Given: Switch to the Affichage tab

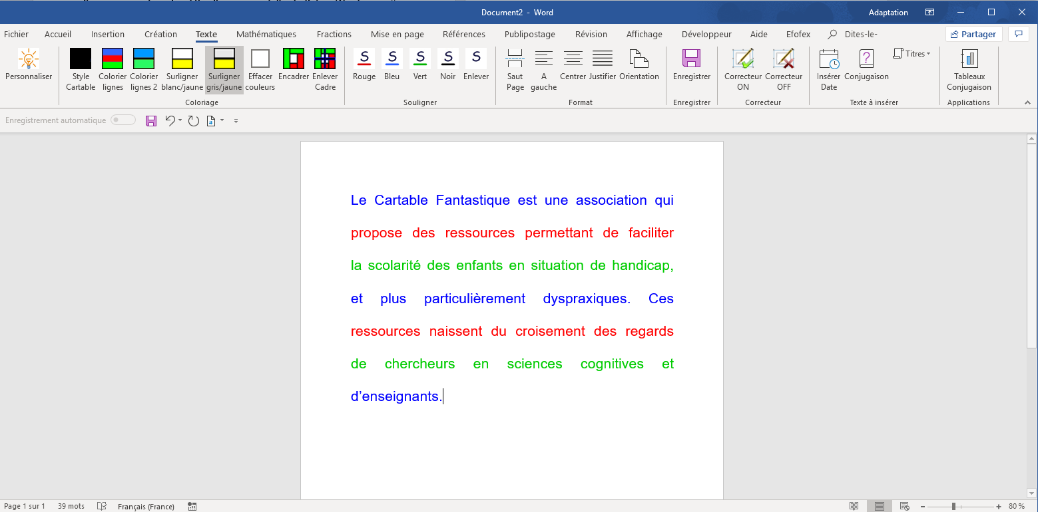Looking at the screenshot, I should 645,34.
